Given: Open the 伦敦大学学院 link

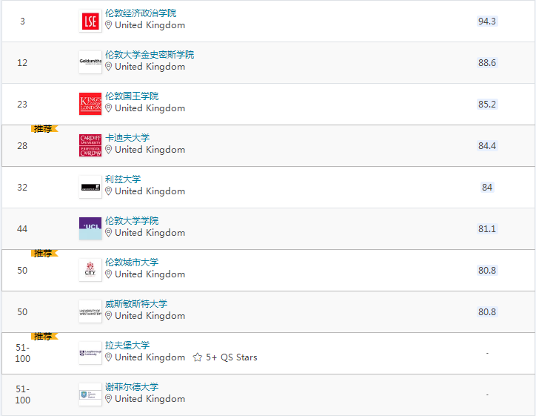Looking at the screenshot, I should click(132, 221).
